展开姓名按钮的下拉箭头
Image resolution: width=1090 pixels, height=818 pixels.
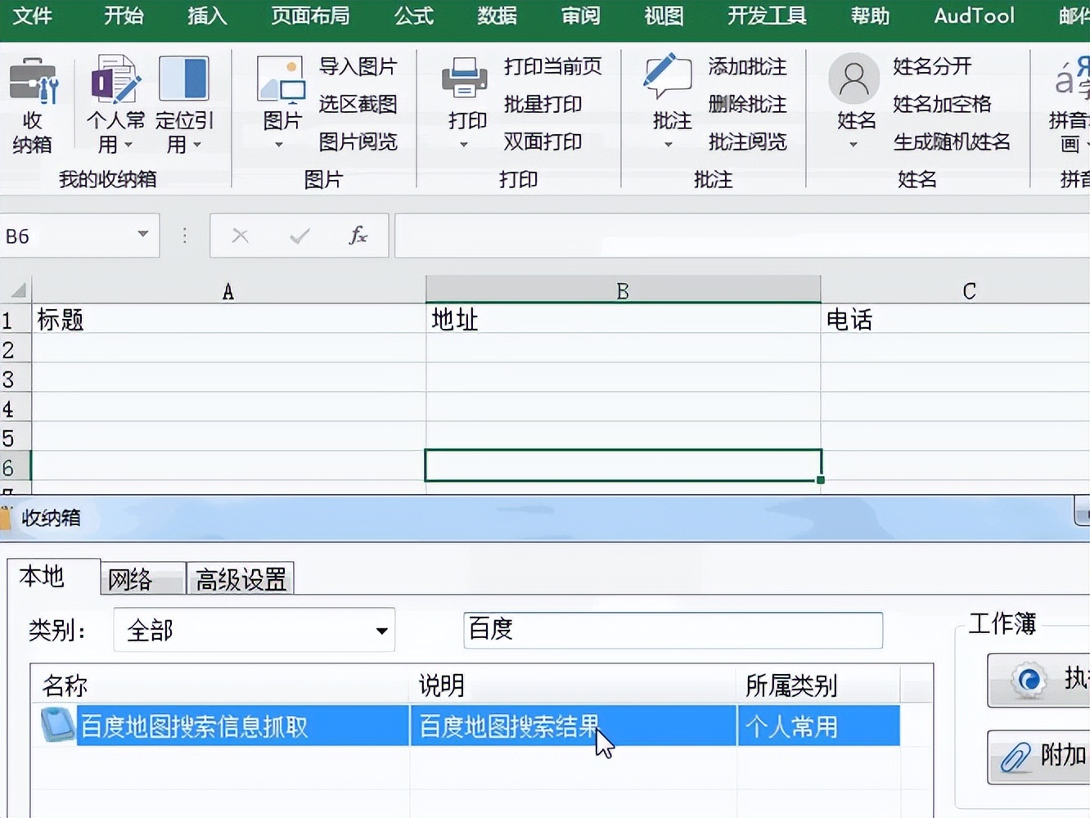point(853,146)
